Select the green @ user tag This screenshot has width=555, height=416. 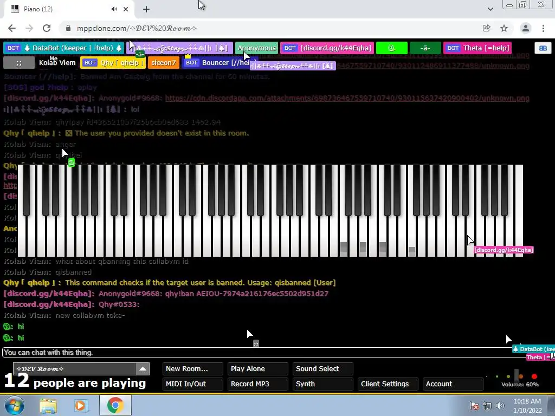coord(391,48)
